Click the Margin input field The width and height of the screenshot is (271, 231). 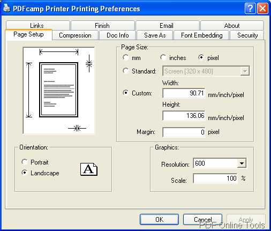pos(184,132)
